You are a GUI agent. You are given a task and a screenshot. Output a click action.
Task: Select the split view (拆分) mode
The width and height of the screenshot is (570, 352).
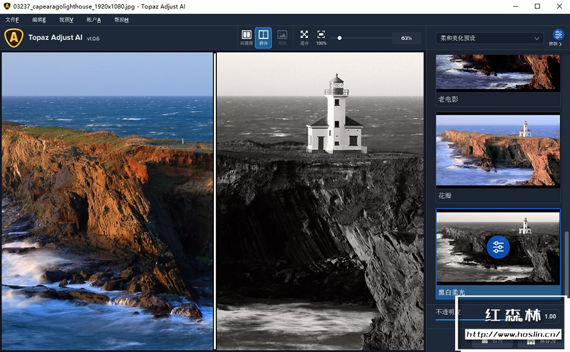coord(263,38)
